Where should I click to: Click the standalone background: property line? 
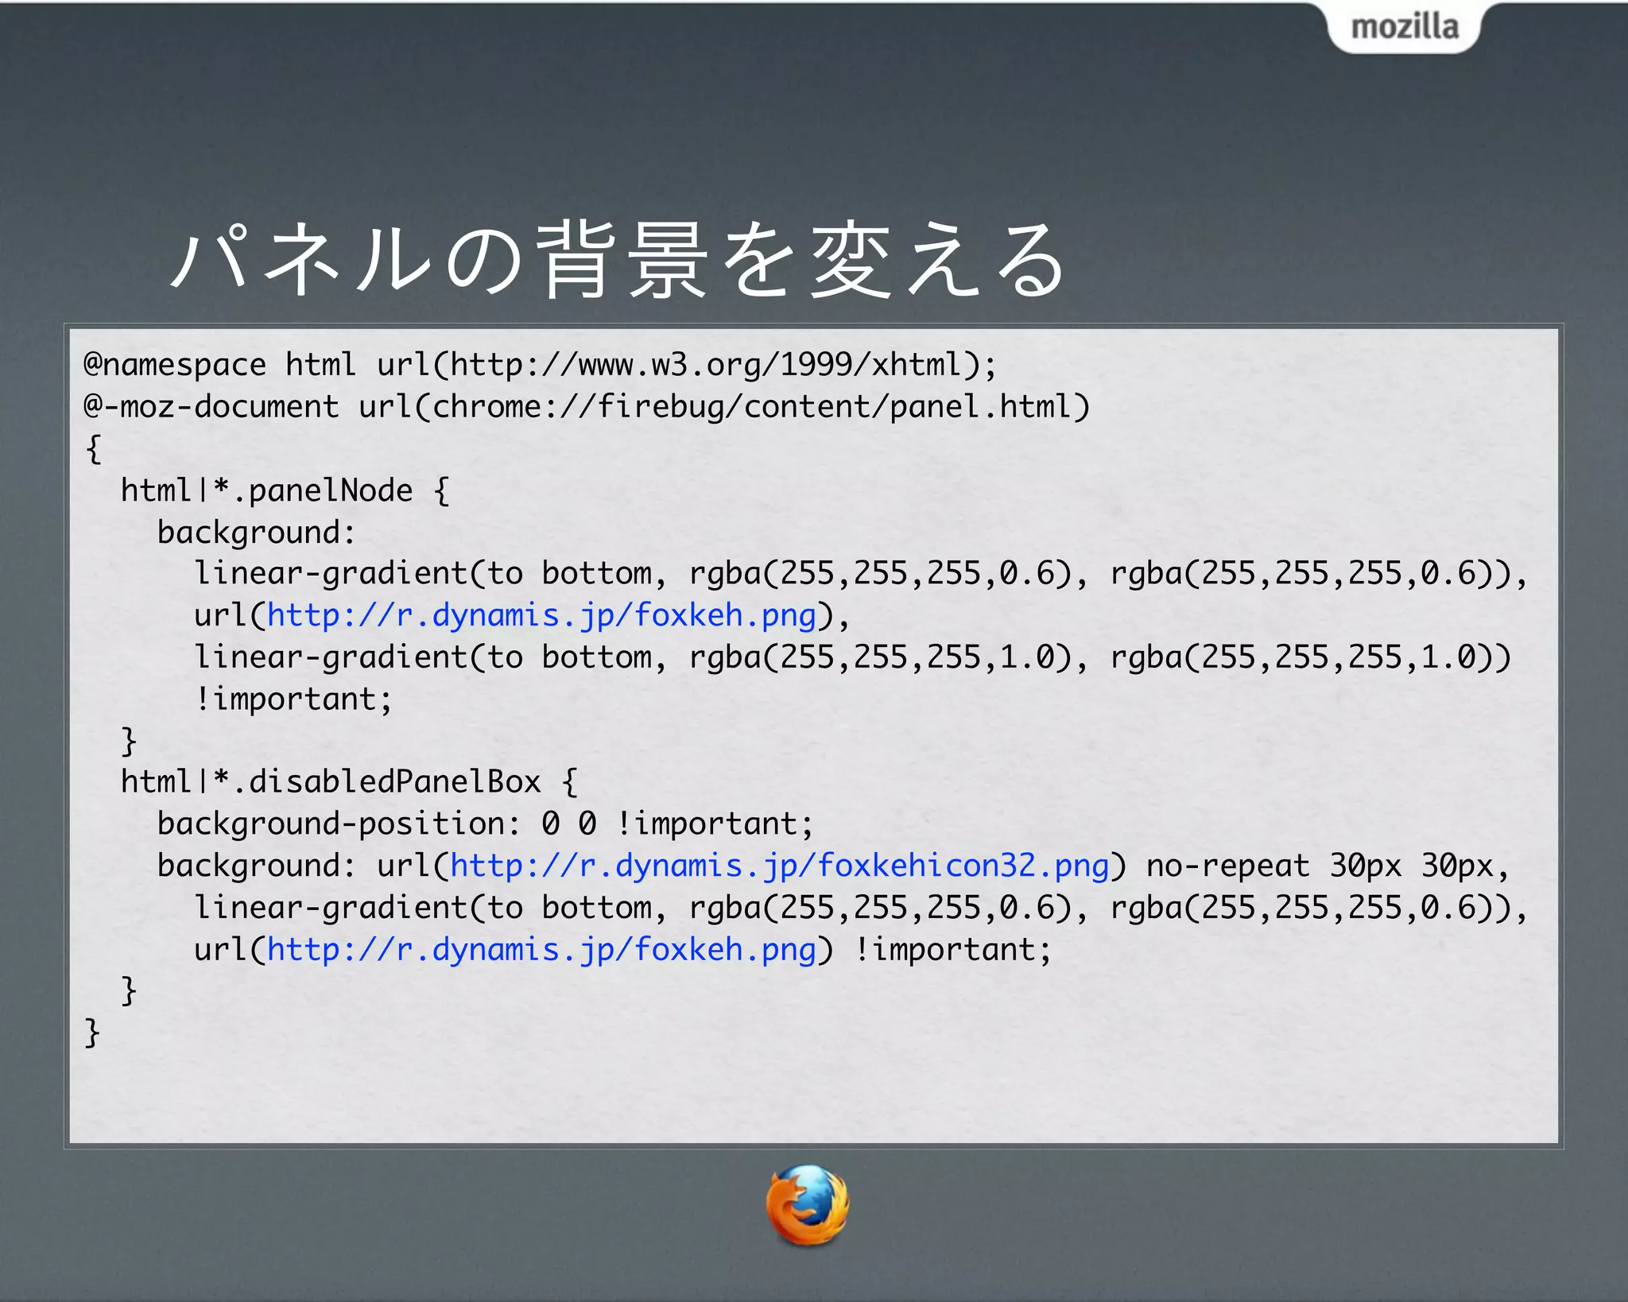pos(256,533)
